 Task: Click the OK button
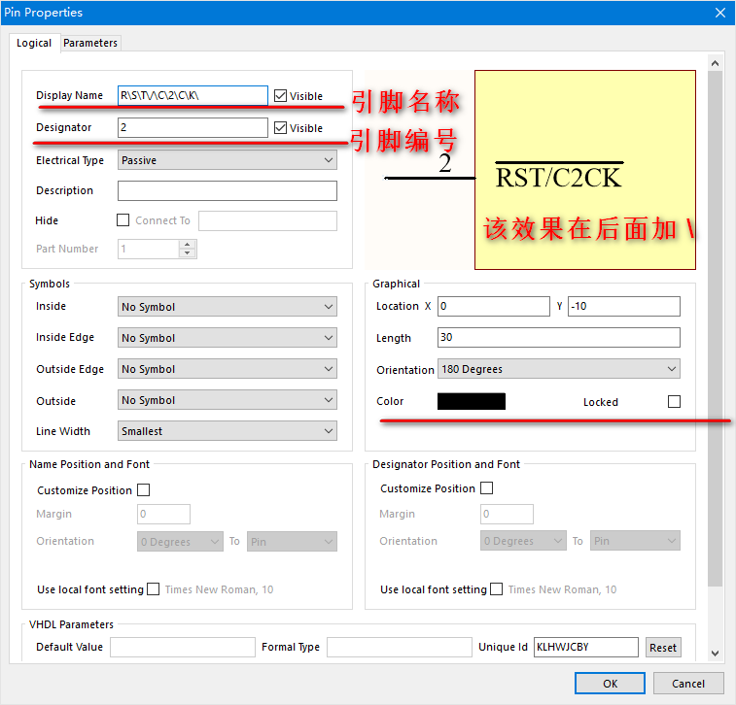point(610,684)
